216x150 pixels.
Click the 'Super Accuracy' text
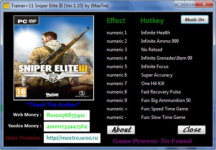[157, 75]
